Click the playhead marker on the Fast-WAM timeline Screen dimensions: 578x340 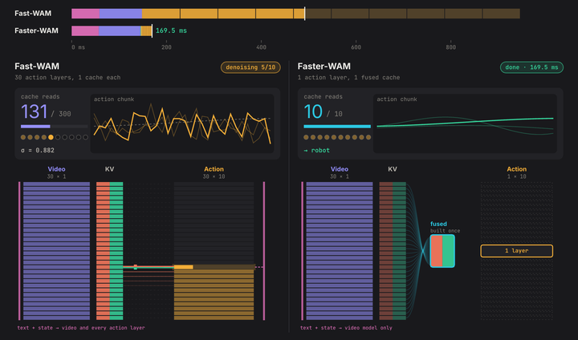(x=304, y=14)
